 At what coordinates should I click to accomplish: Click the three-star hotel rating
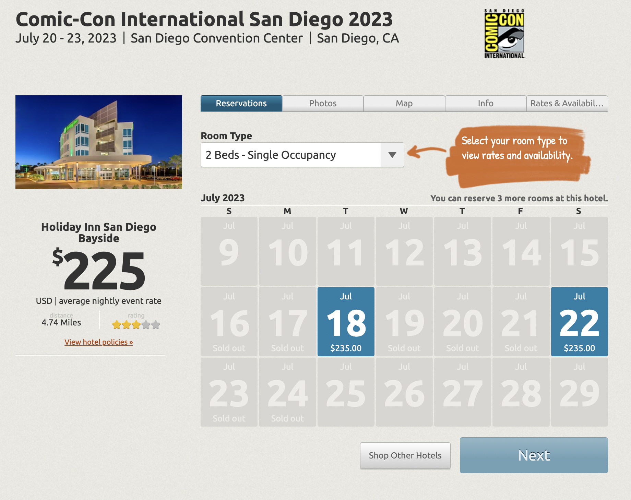pyautogui.click(x=136, y=324)
